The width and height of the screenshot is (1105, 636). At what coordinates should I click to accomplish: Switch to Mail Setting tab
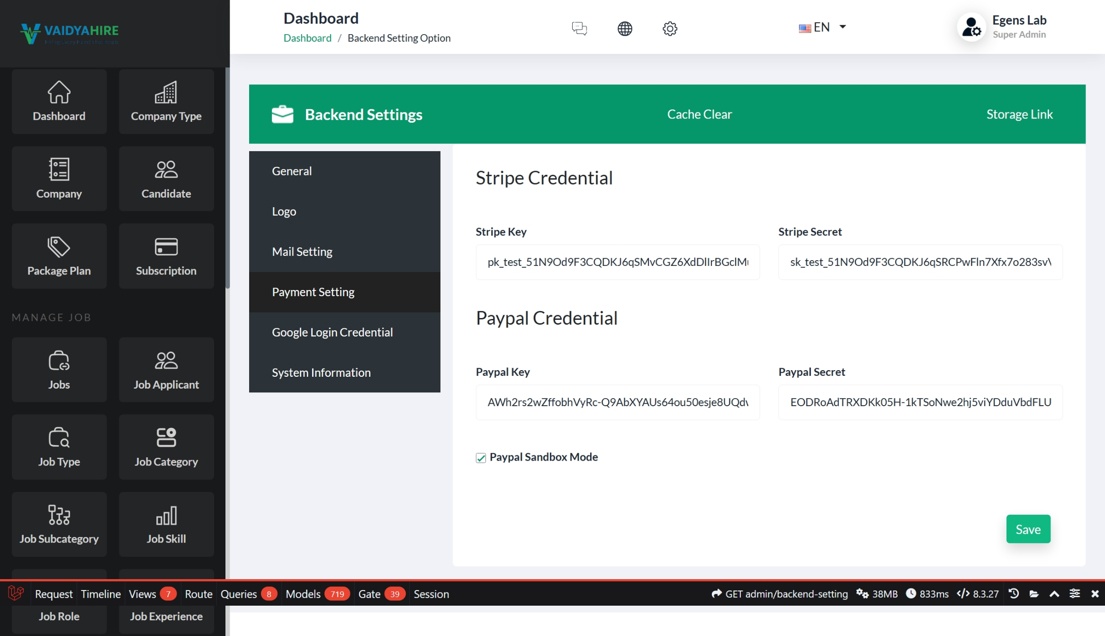tap(302, 252)
